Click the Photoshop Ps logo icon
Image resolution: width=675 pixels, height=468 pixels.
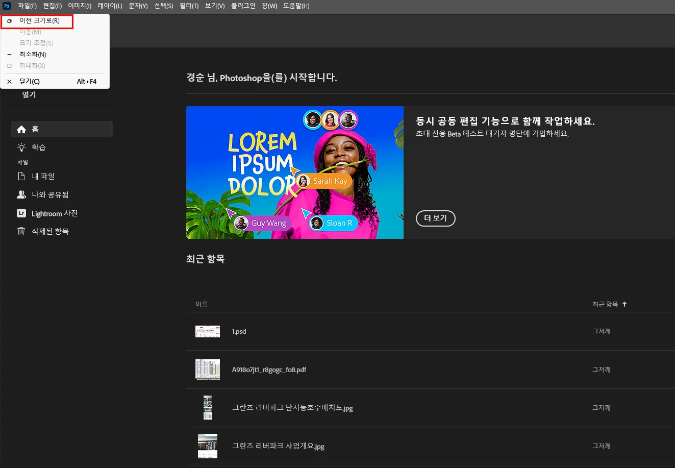click(7, 6)
